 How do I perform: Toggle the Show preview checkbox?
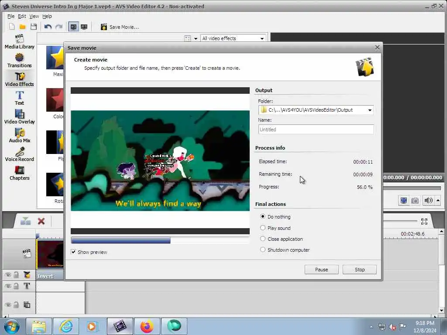click(x=73, y=252)
